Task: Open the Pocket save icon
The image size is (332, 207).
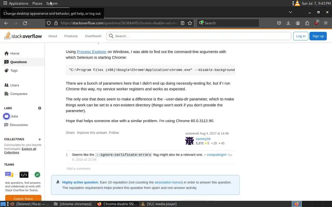Action: pyautogui.click(x=279, y=23)
